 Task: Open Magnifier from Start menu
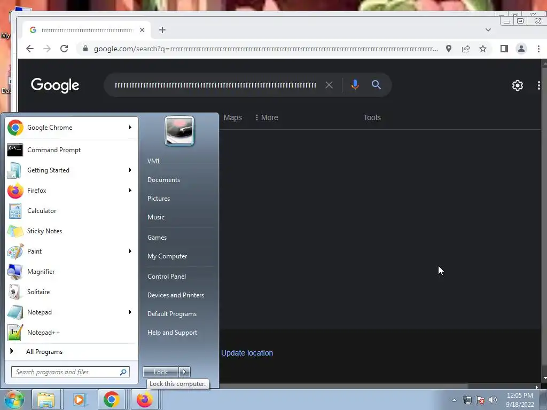pyautogui.click(x=71, y=272)
